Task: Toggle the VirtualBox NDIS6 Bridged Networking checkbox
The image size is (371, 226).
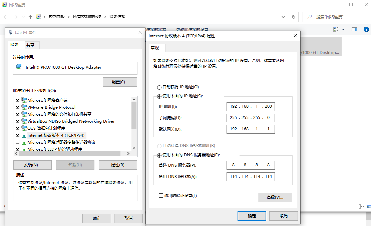Action: pos(17,121)
